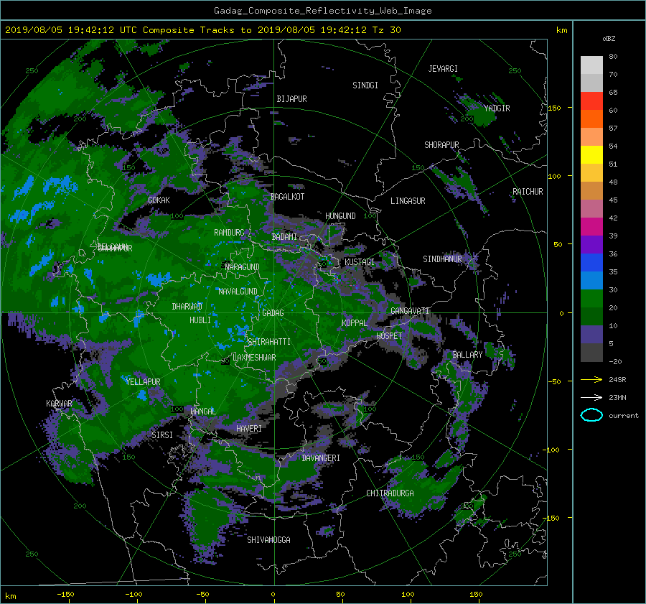Click the 60 dBZ red color swatch
Image resolution: width=646 pixels, height=604 pixels.
[591, 101]
